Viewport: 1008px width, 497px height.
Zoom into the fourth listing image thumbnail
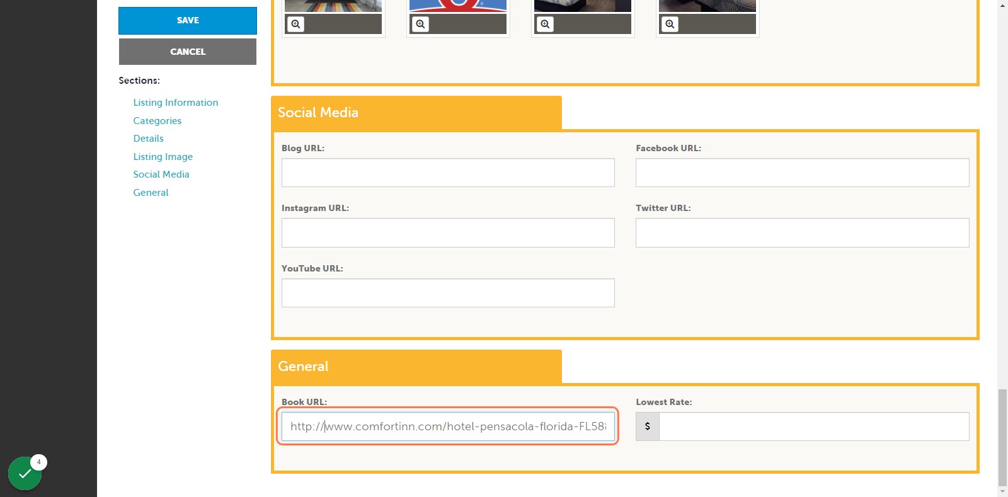(x=670, y=24)
